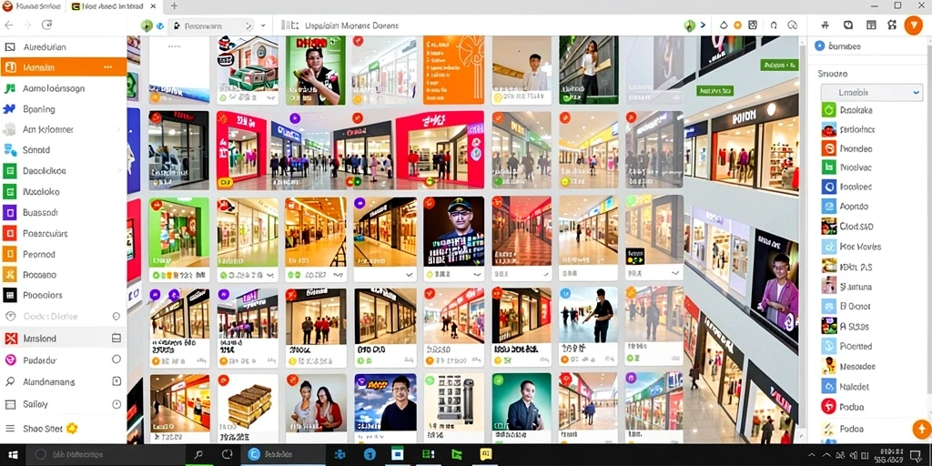Expand the chevron next to the address field

point(263,26)
